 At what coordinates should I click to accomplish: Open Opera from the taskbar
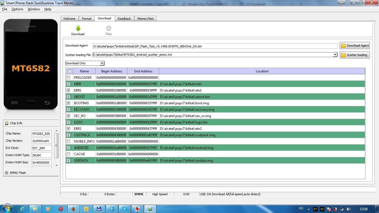coord(61,209)
